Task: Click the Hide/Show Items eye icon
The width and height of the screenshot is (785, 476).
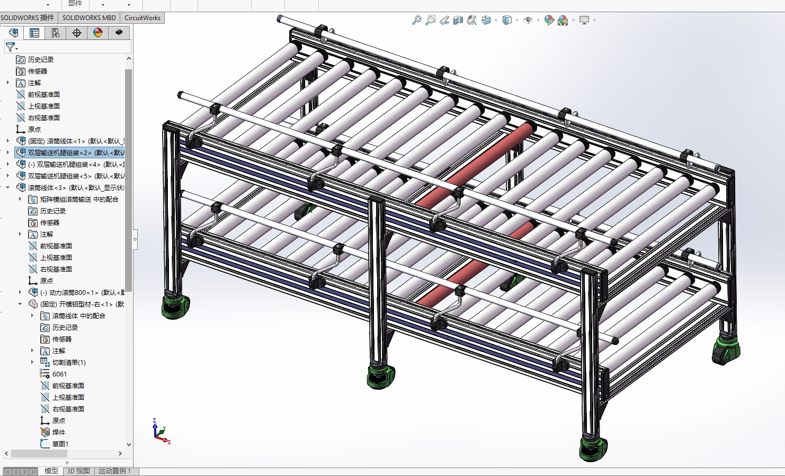Action: click(x=528, y=20)
